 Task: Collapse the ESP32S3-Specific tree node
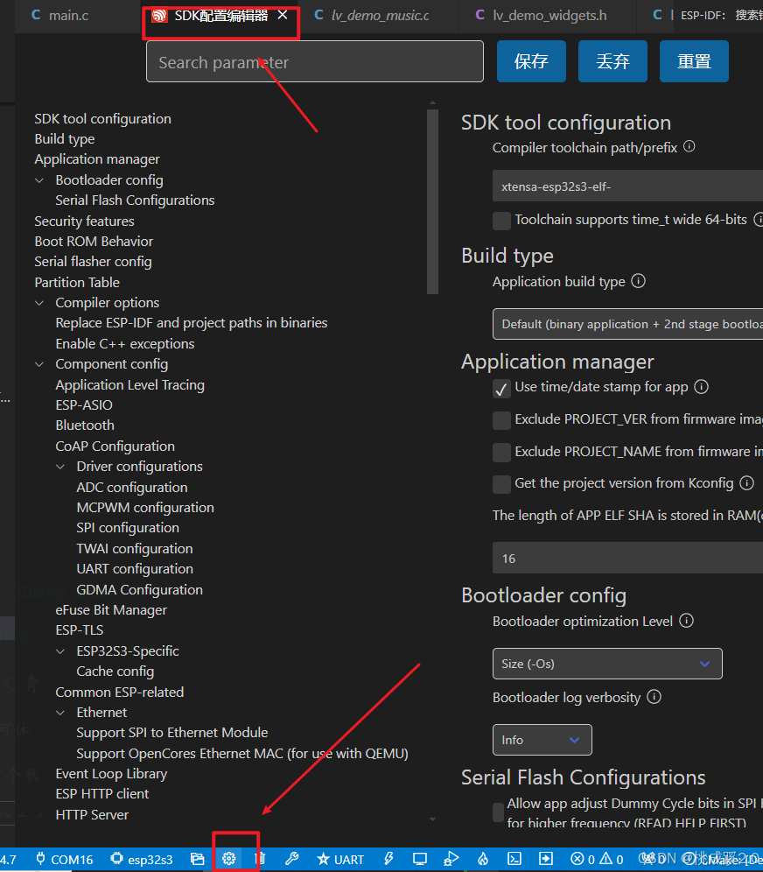(60, 651)
